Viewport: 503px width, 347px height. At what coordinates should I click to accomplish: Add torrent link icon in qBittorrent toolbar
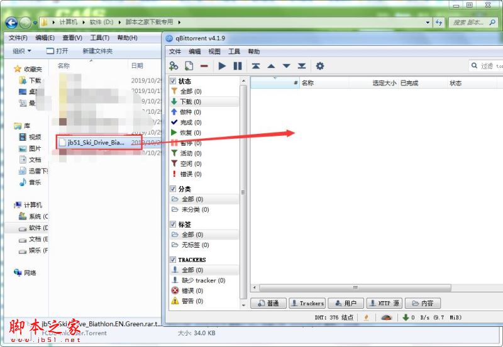[x=174, y=66]
